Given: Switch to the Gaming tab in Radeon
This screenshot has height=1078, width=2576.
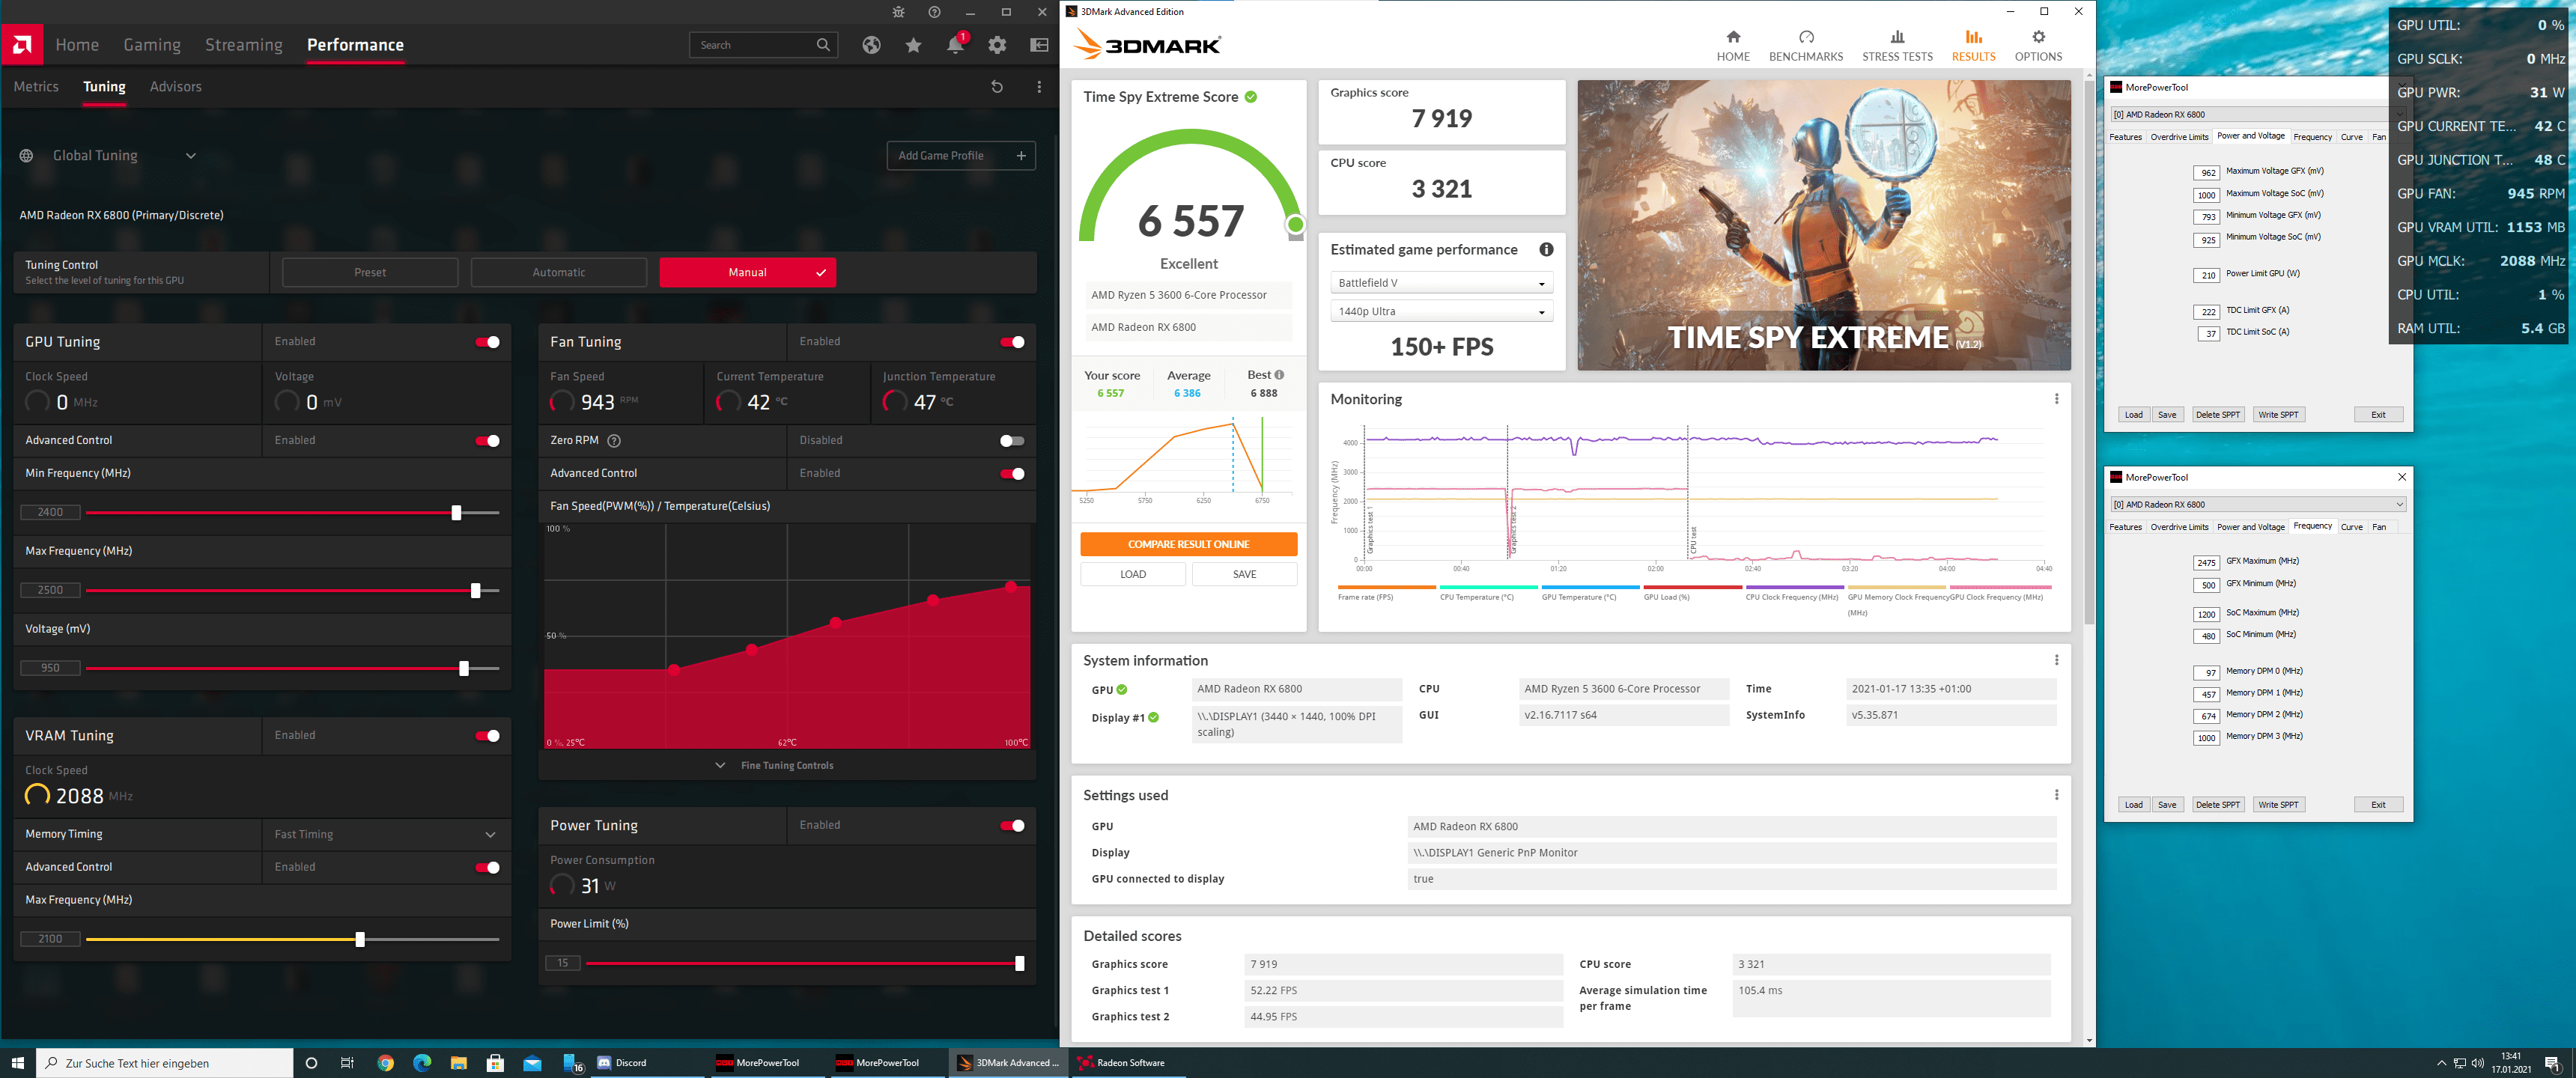Looking at the screenshot, I should [152, 45].
